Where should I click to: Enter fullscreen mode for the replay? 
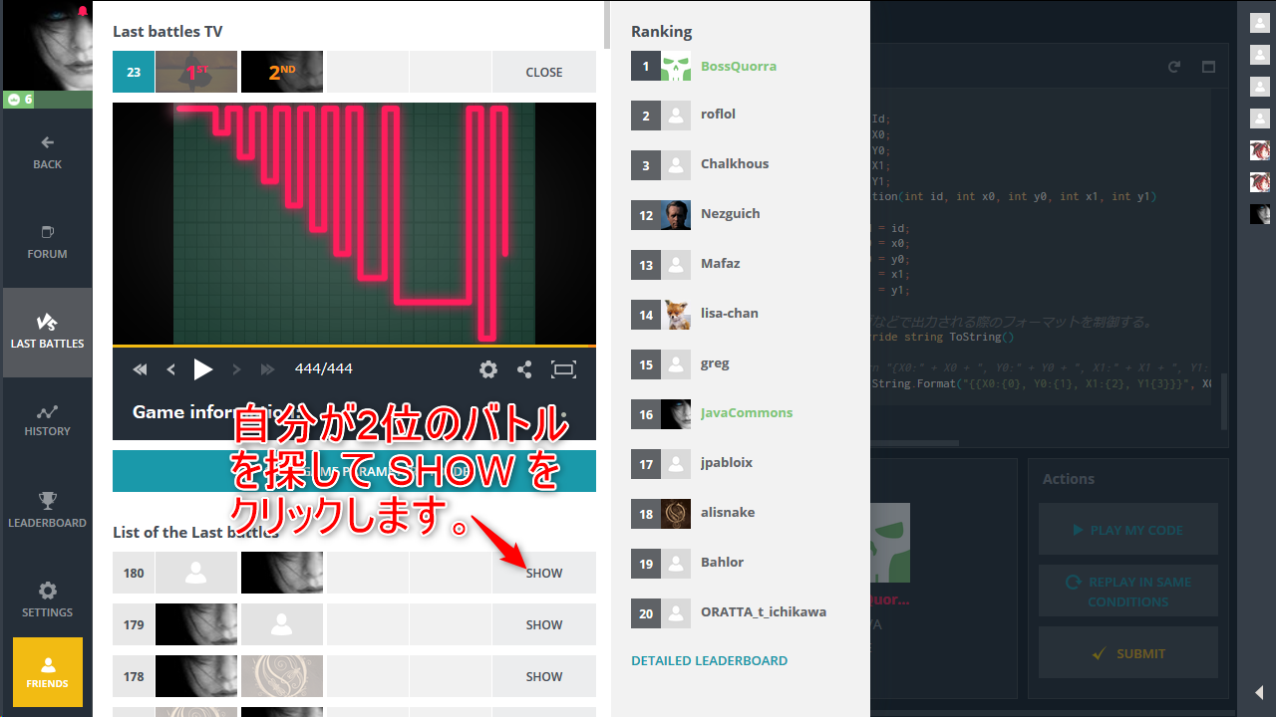tap(564, 369)
